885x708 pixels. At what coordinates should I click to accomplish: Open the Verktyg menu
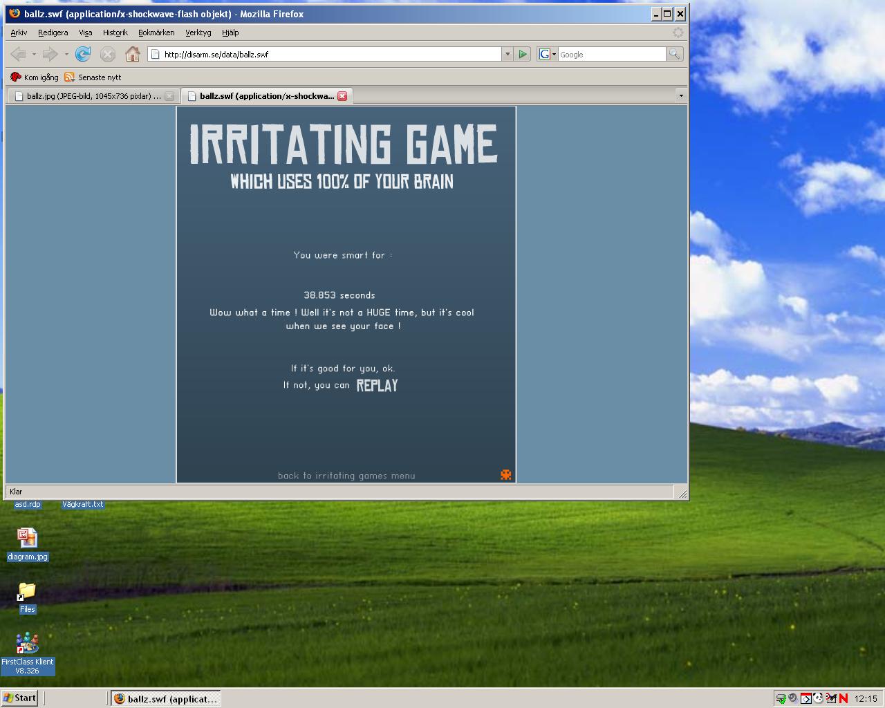click(198, 32)
